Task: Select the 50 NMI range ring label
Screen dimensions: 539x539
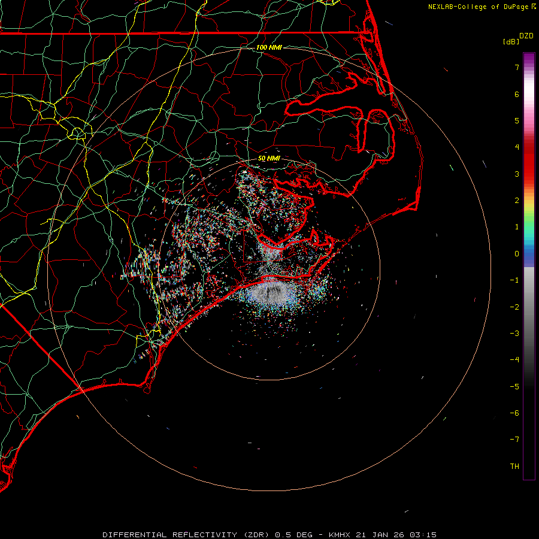Action: pyautogui.click(x=269, y=158)
